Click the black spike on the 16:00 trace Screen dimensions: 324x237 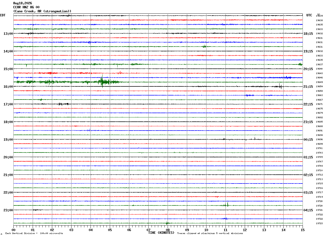tap(280, 86)
